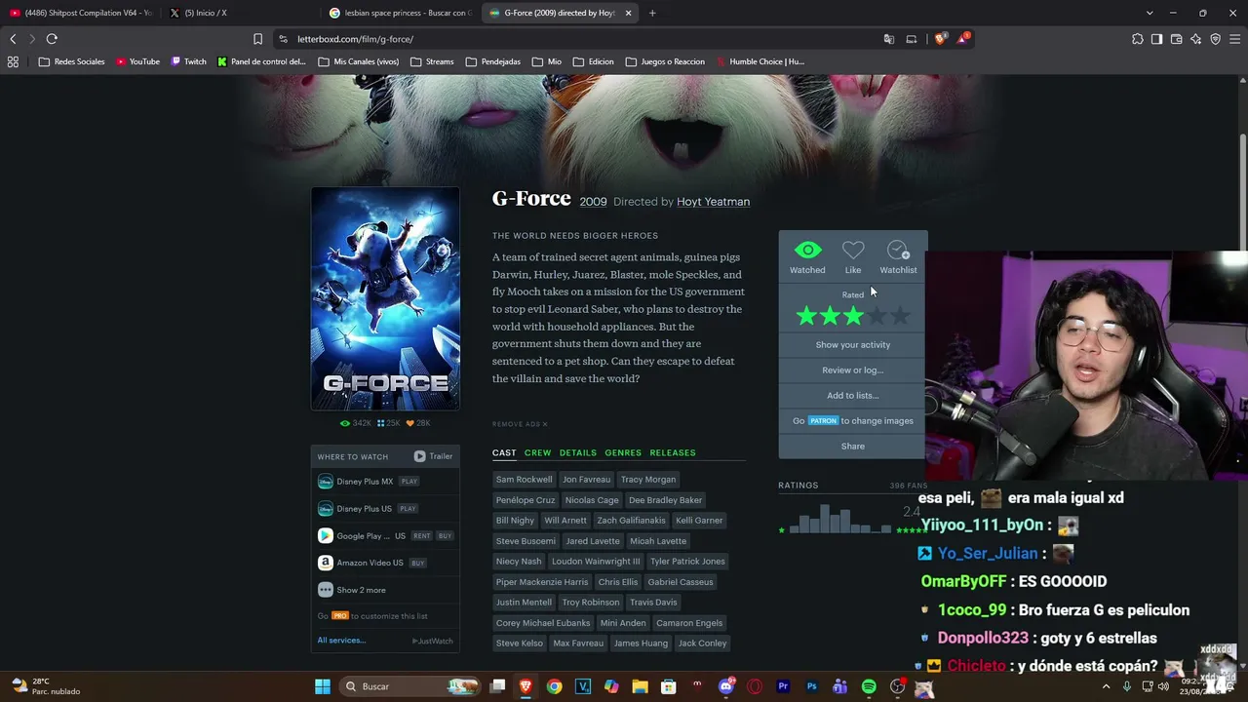Reload the page
Viewport: 1248px width, 702px height.
pyautogui.click(x=52, y=39)
